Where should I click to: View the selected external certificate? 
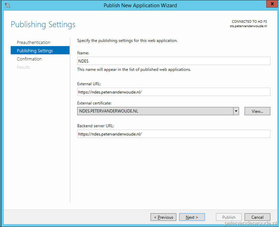tap(257, 111)
